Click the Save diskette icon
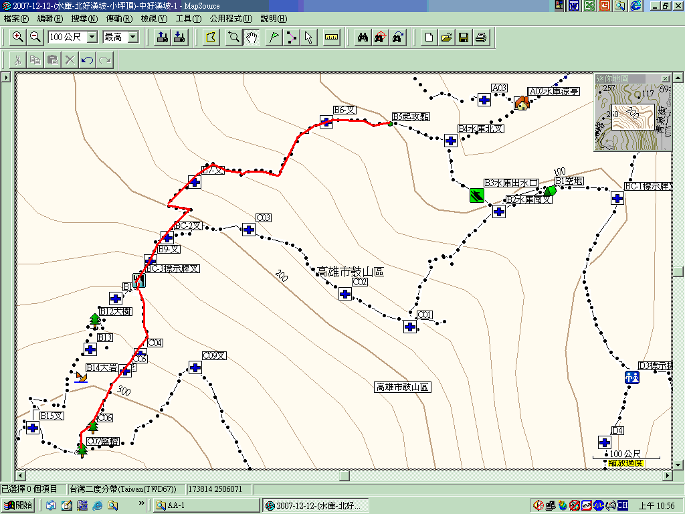Viewport: 685px width, 514px height. pos(464,37)
